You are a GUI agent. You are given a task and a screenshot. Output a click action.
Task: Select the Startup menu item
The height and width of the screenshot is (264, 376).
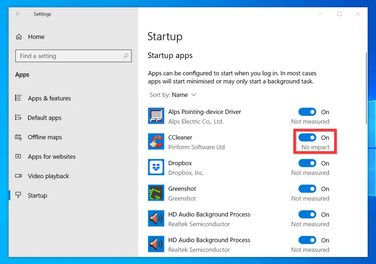[37, 195]
